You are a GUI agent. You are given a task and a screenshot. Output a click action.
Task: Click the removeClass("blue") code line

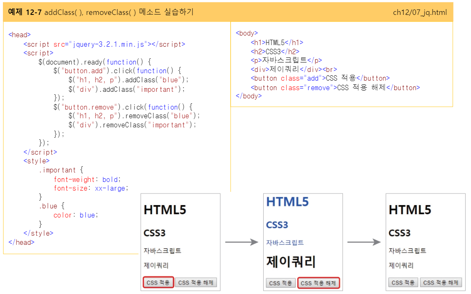[134, 116]
